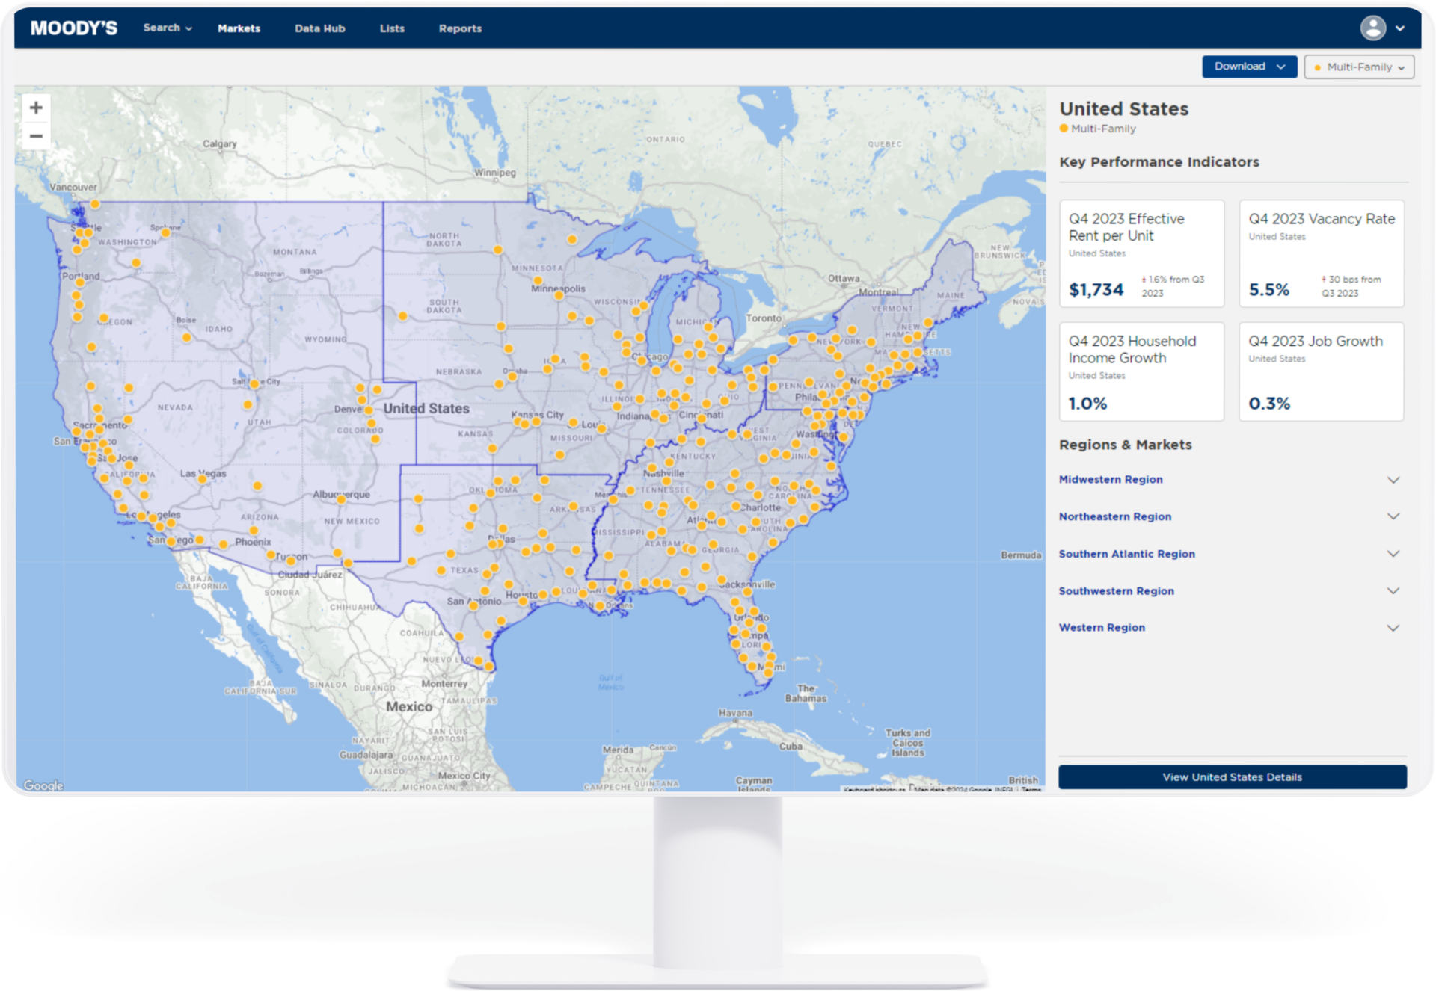Viewport: 1436px width, 991px height.
Task: Zoom in on the map
Action: click(x=35, y=107)
